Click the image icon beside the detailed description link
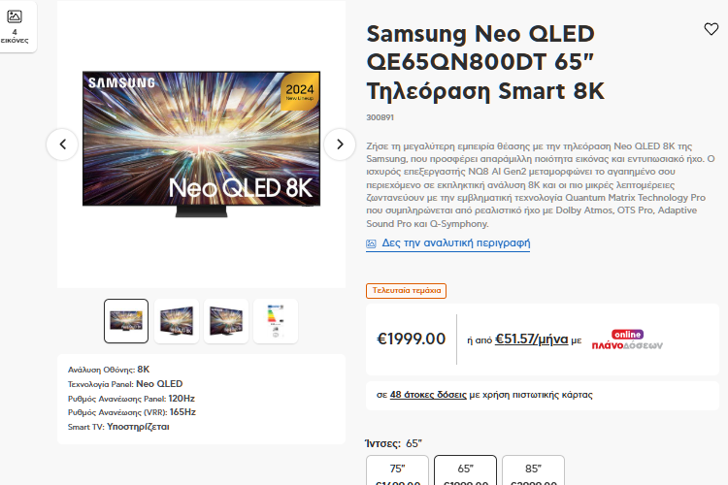Screen dimensions: 728x485 click(x=371, y=243)
